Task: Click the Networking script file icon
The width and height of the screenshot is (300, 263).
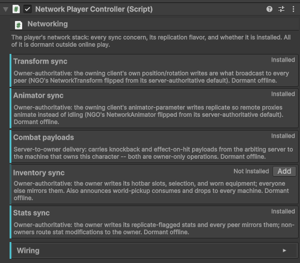Action: [x=19, y=25]
